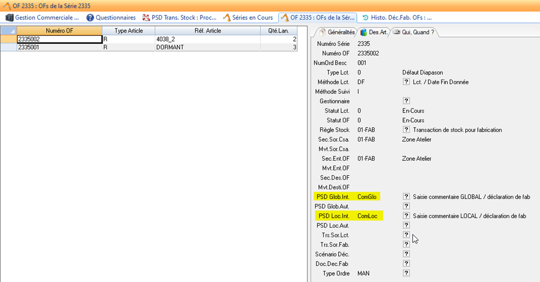This screenshot has width=540, height=282.
Task: Click the select-all corner of the grid
Action: coord(9,31)
